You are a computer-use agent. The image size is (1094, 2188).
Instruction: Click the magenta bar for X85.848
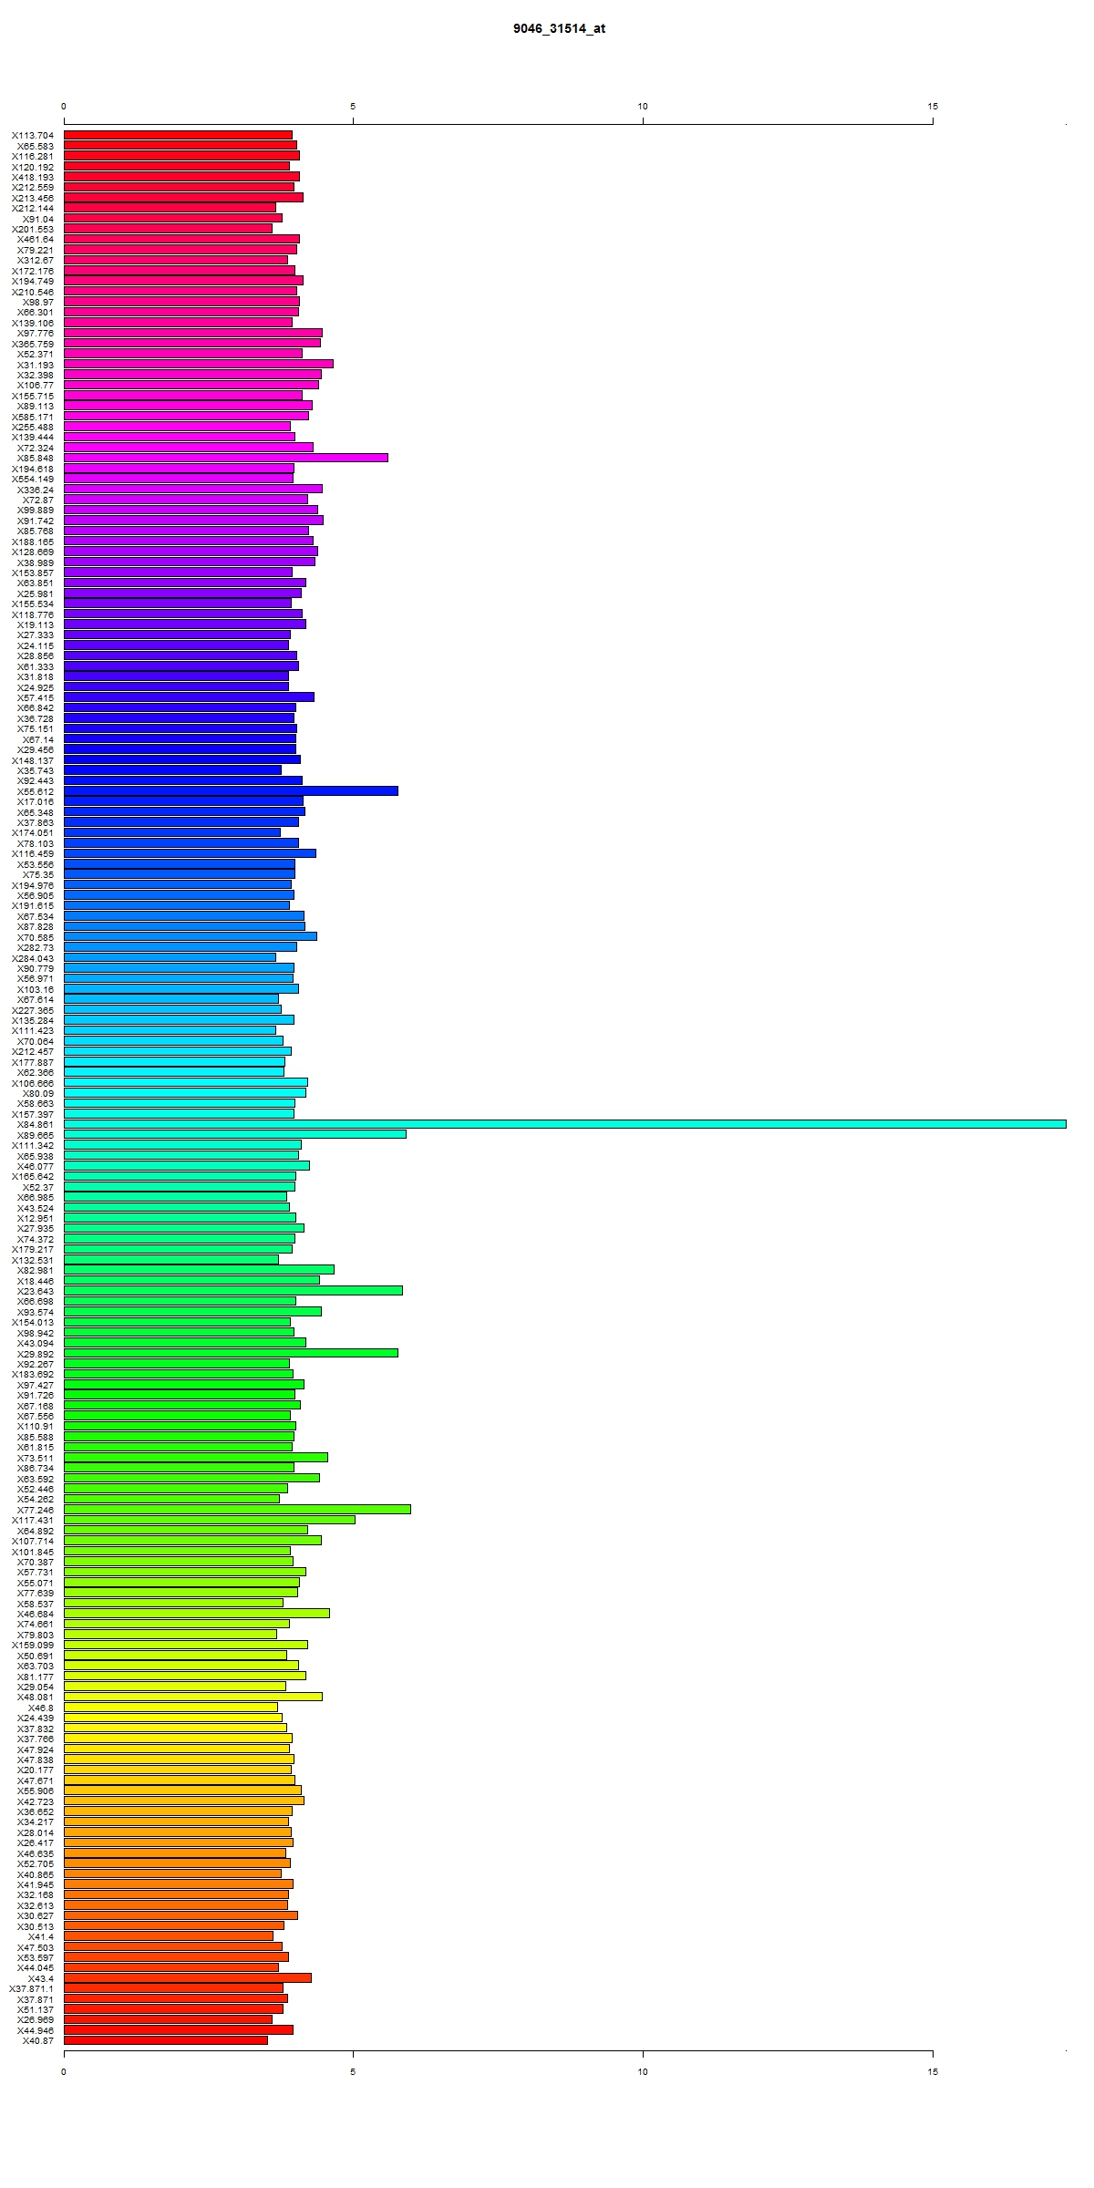[226, 458]
